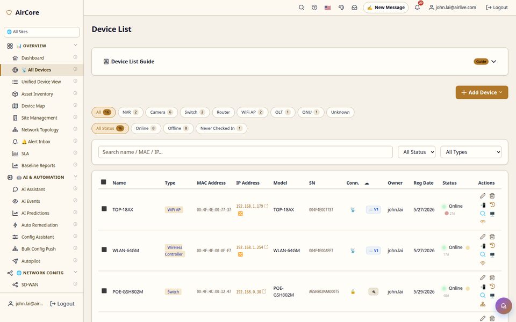Image resolution: width=516 pixels, height=322 pixels.
Task: Filter by the Unknown type chip
Action: click(x=340, y=112)
